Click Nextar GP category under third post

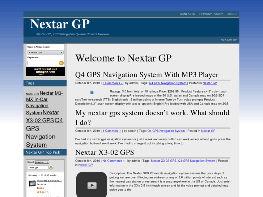pos(85,165)
